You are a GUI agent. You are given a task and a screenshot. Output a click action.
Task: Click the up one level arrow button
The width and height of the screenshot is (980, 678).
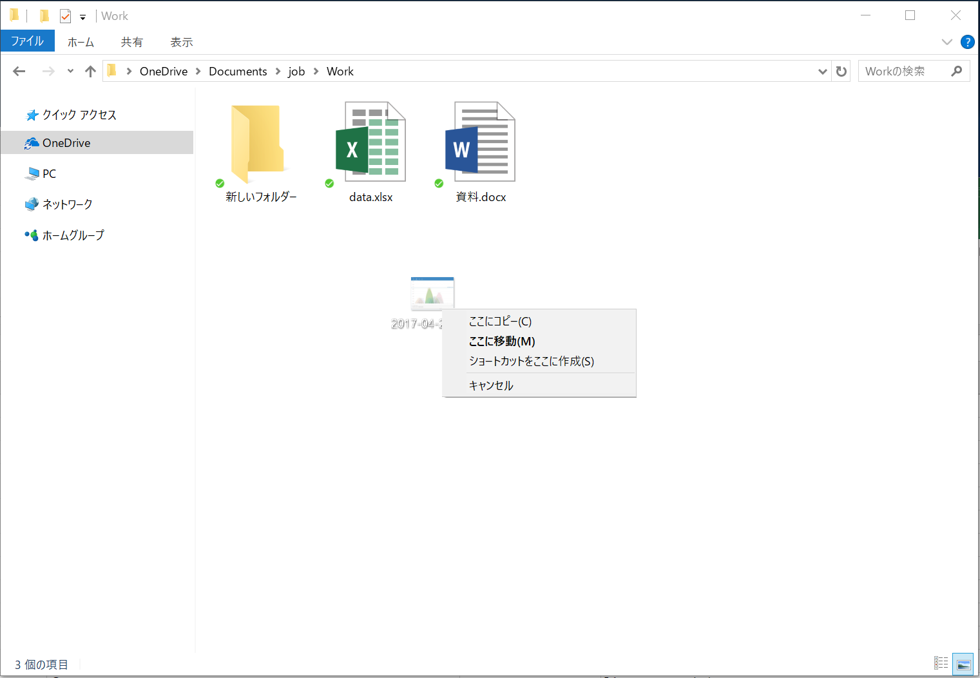click(x=90, y=71)
